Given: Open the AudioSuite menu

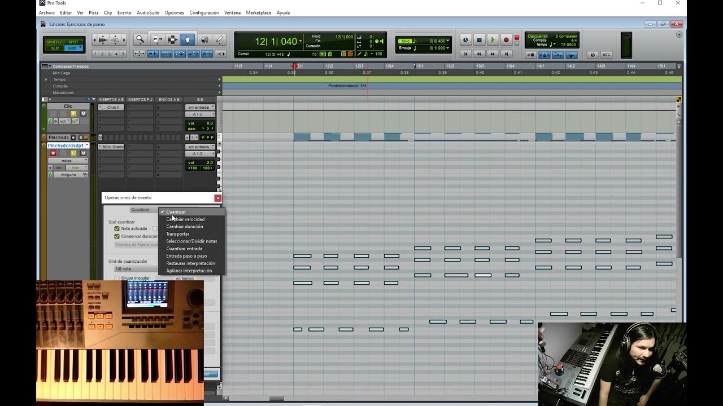Looking at the screenshot, I should click(148, 12).
